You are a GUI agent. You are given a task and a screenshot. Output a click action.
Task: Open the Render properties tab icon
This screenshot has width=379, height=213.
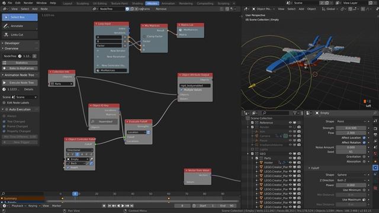click(375, 128)
